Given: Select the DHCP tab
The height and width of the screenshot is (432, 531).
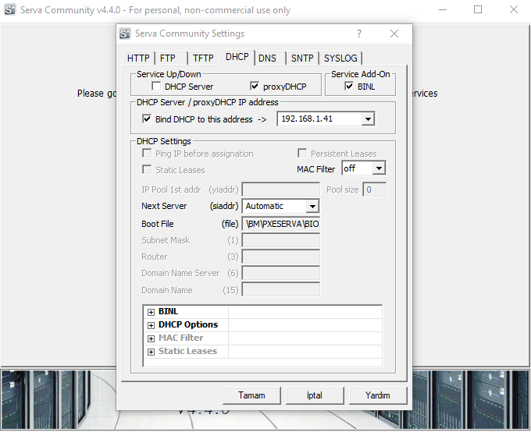Looking at the screenshot, I should (x=237, y=57).
